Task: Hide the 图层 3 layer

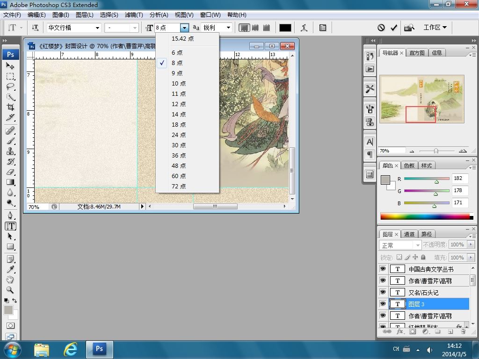Action: pos(383,304)
